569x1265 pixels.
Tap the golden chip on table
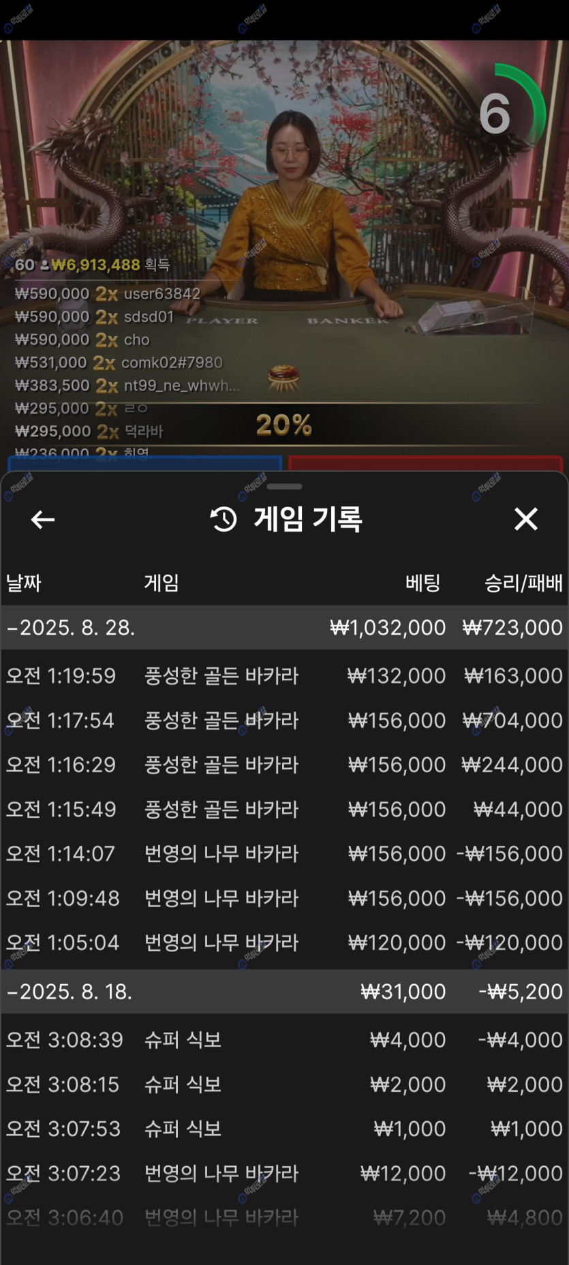point(283,376)
